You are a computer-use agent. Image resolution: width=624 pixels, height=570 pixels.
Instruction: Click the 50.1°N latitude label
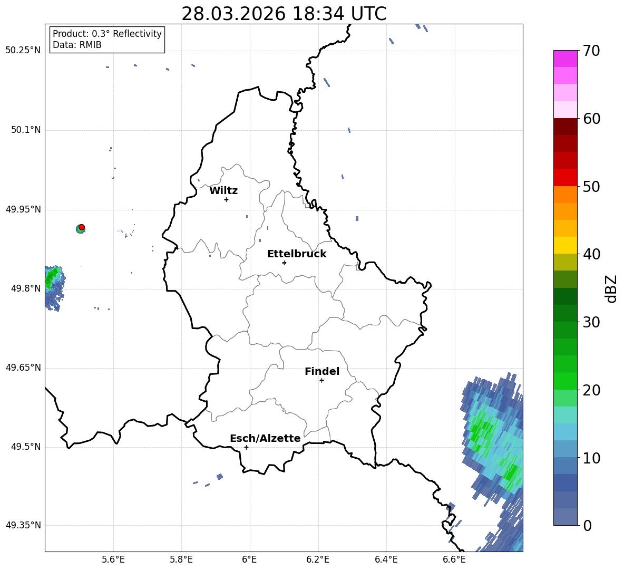(25, 130)
